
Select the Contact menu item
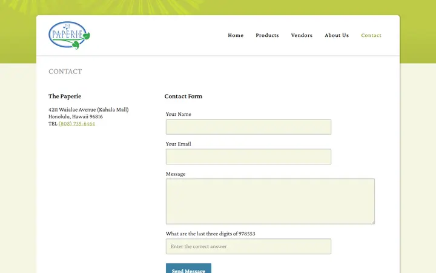pyautogui.click(x=371, y=35)
